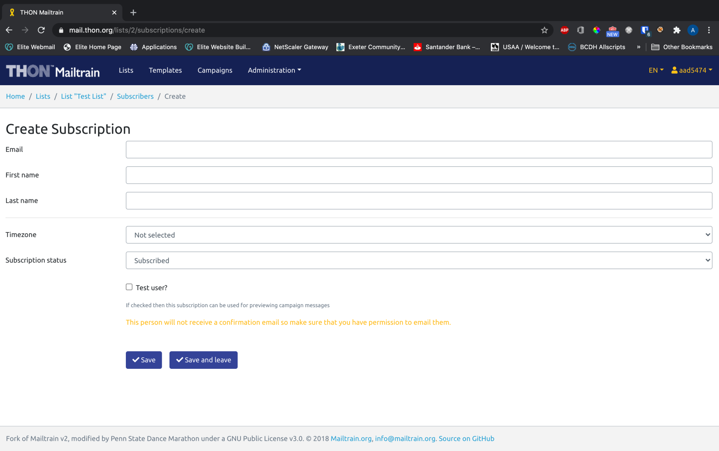The width and height of the screenshot is (719, 451).
Task: View site security lock icon
Action: [x=61, y=30]
